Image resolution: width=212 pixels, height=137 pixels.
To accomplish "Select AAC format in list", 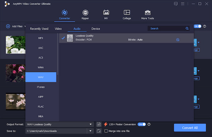I will 41,48.
